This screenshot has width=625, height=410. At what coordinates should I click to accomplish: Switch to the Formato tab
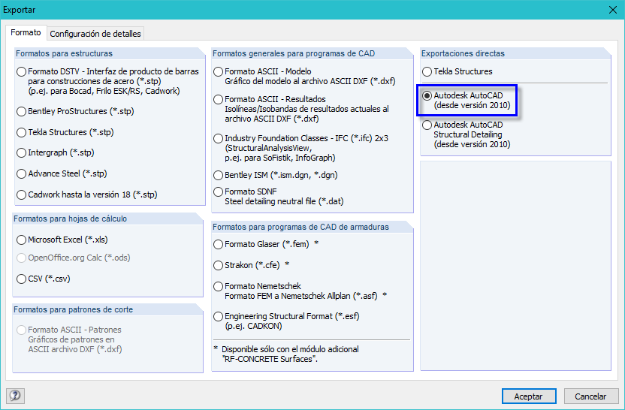(26, 33)
